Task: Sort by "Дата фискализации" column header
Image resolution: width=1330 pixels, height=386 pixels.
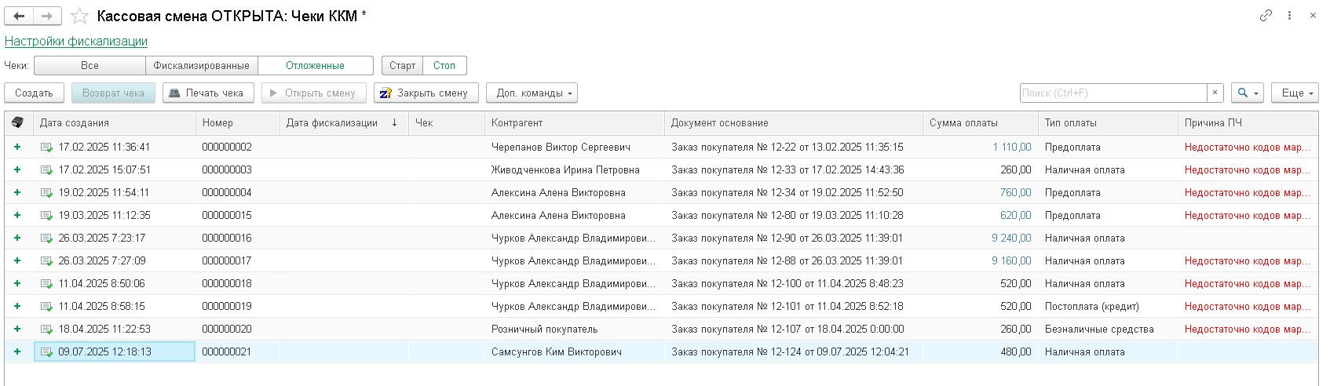Action: pos(332,122)
